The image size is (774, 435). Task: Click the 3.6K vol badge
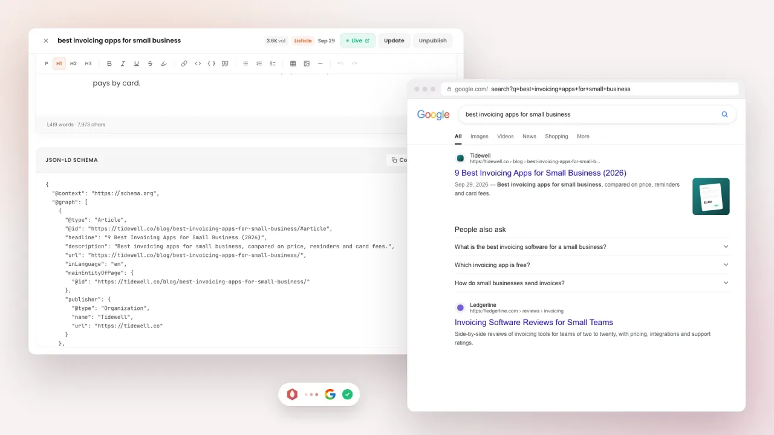coord(276,40)
